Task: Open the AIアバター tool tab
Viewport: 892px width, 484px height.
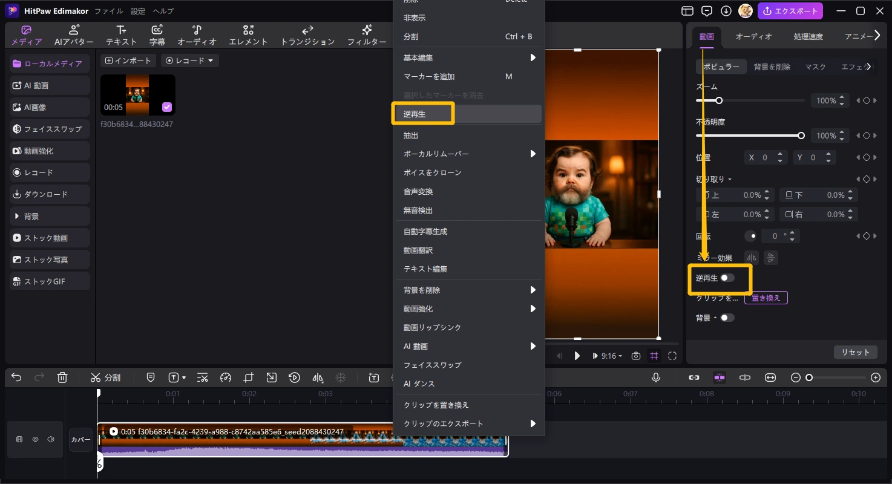Action: [74, 35]
